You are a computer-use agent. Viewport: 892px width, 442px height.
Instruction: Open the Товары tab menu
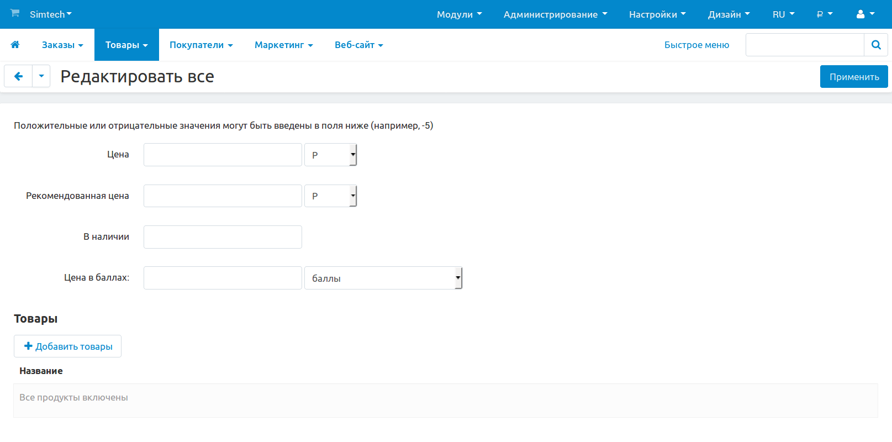click(126, 45)
